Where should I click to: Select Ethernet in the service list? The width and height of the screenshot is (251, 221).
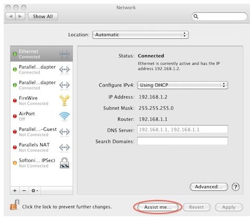(41, 54)
